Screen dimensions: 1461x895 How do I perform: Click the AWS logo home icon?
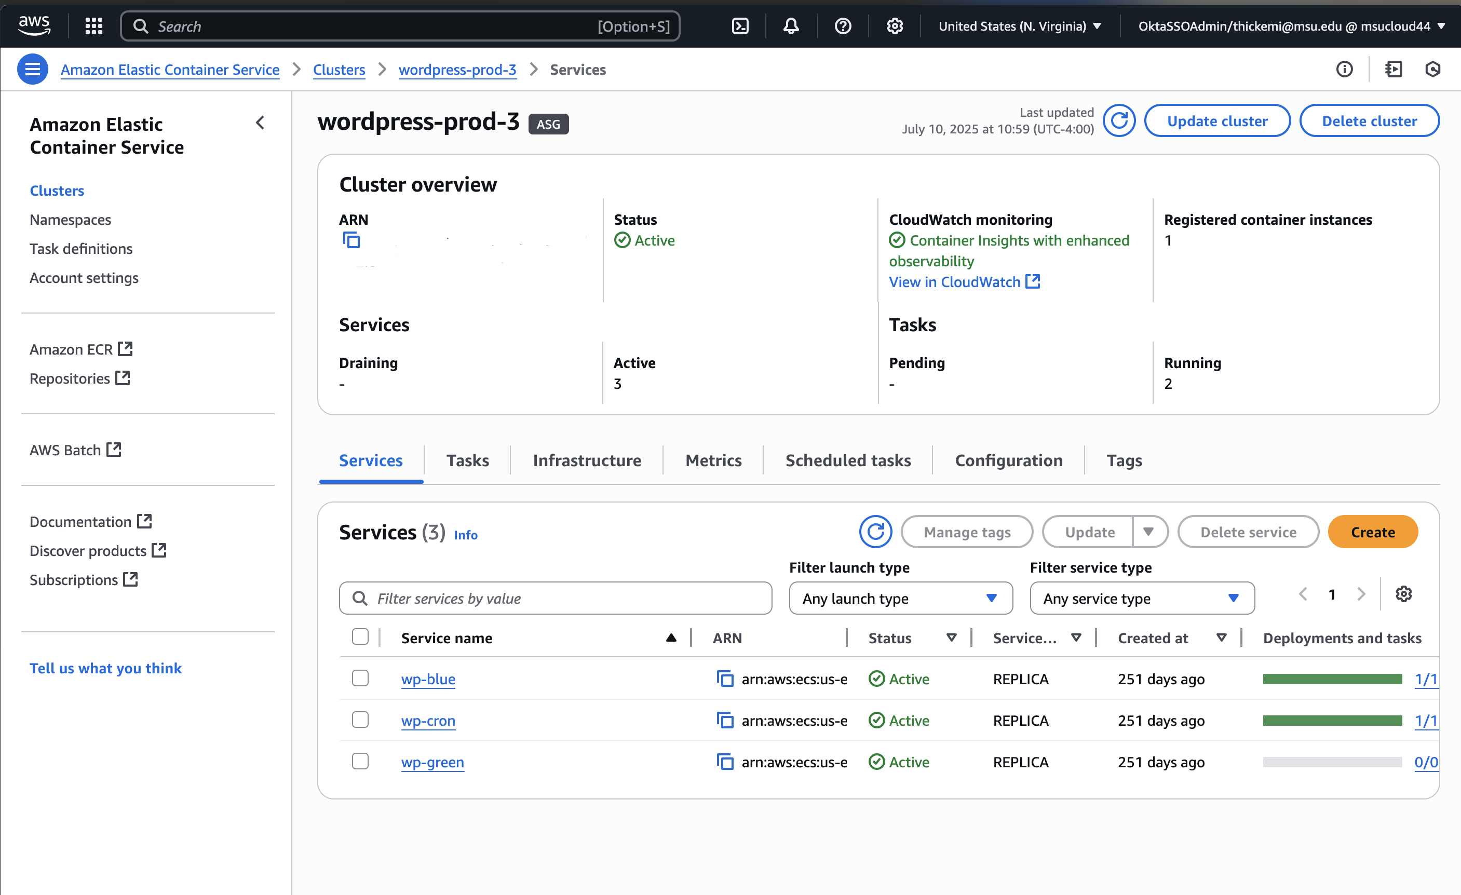pos(34,25)
